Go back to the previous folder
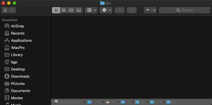The height and width of the screenshot is (105, 212). (5, 10)
